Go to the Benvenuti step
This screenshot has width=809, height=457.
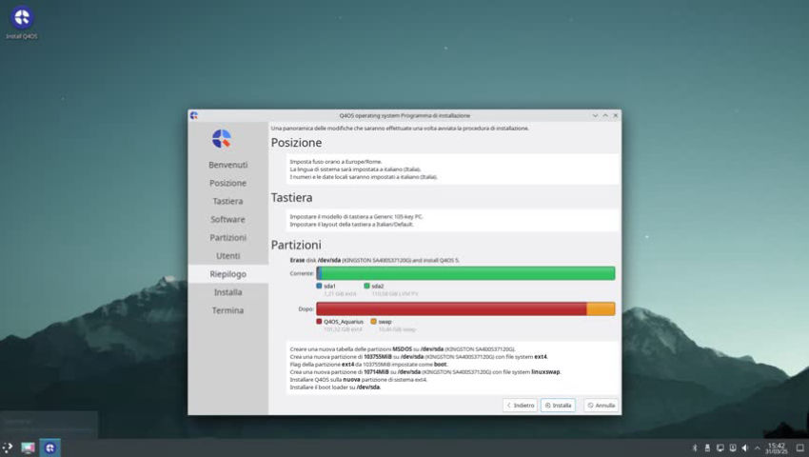click(227, 165)
